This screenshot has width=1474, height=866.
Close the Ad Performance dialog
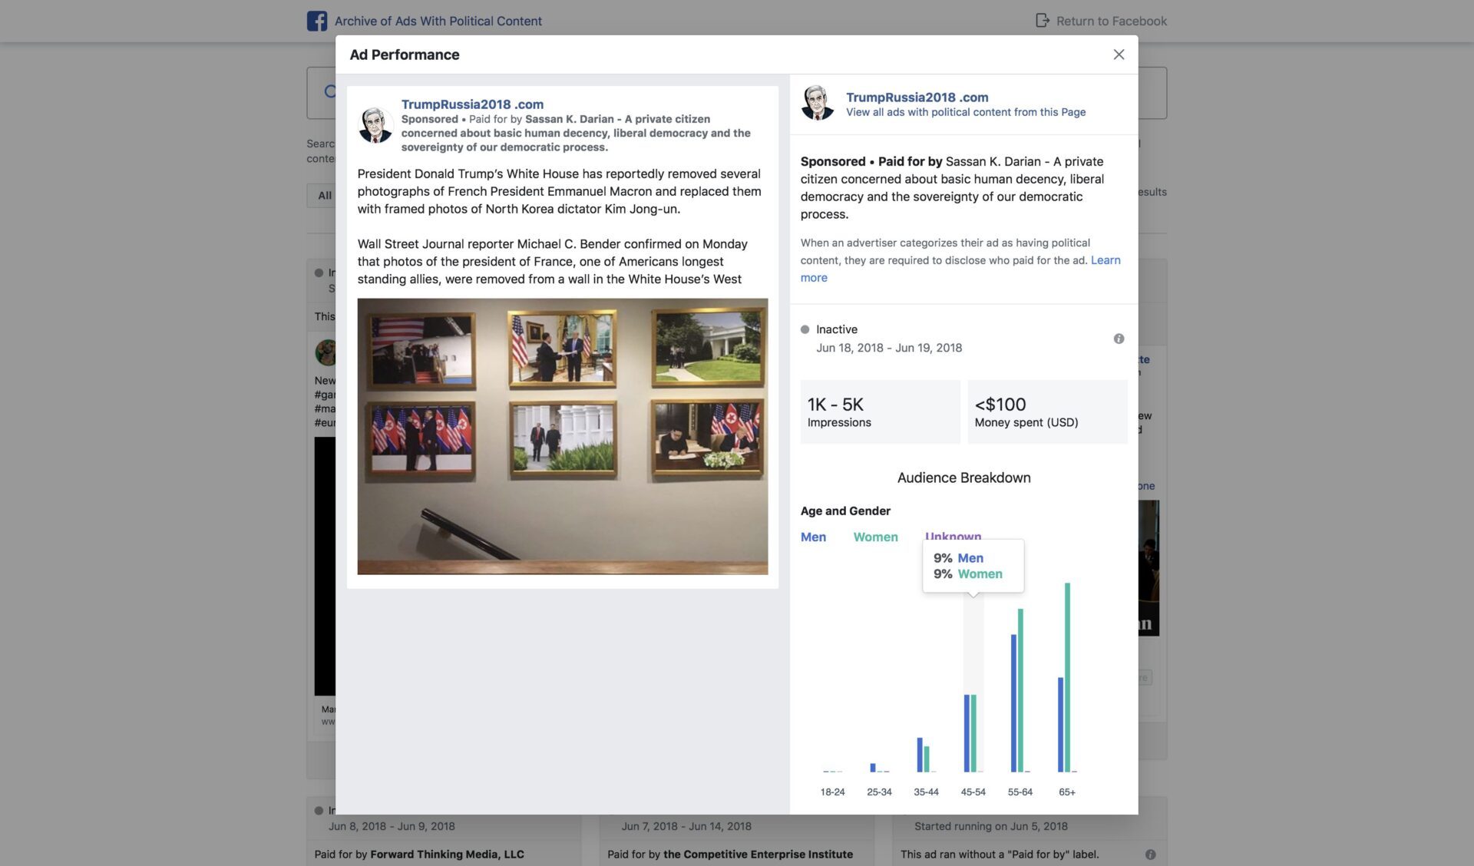(1119, 55)
